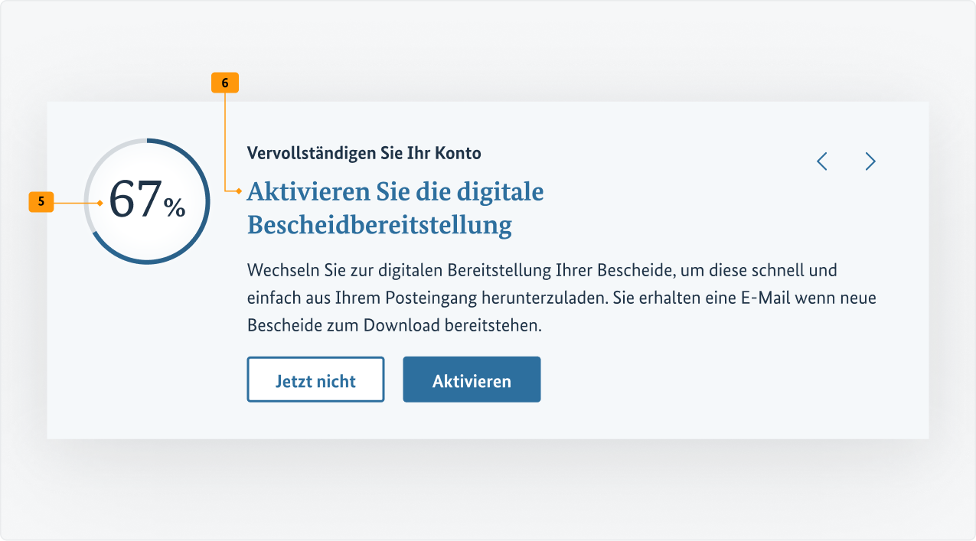Viewport: 976px width, 541px height.
Task: Click the second line of the blue headline
Action: 379,224
